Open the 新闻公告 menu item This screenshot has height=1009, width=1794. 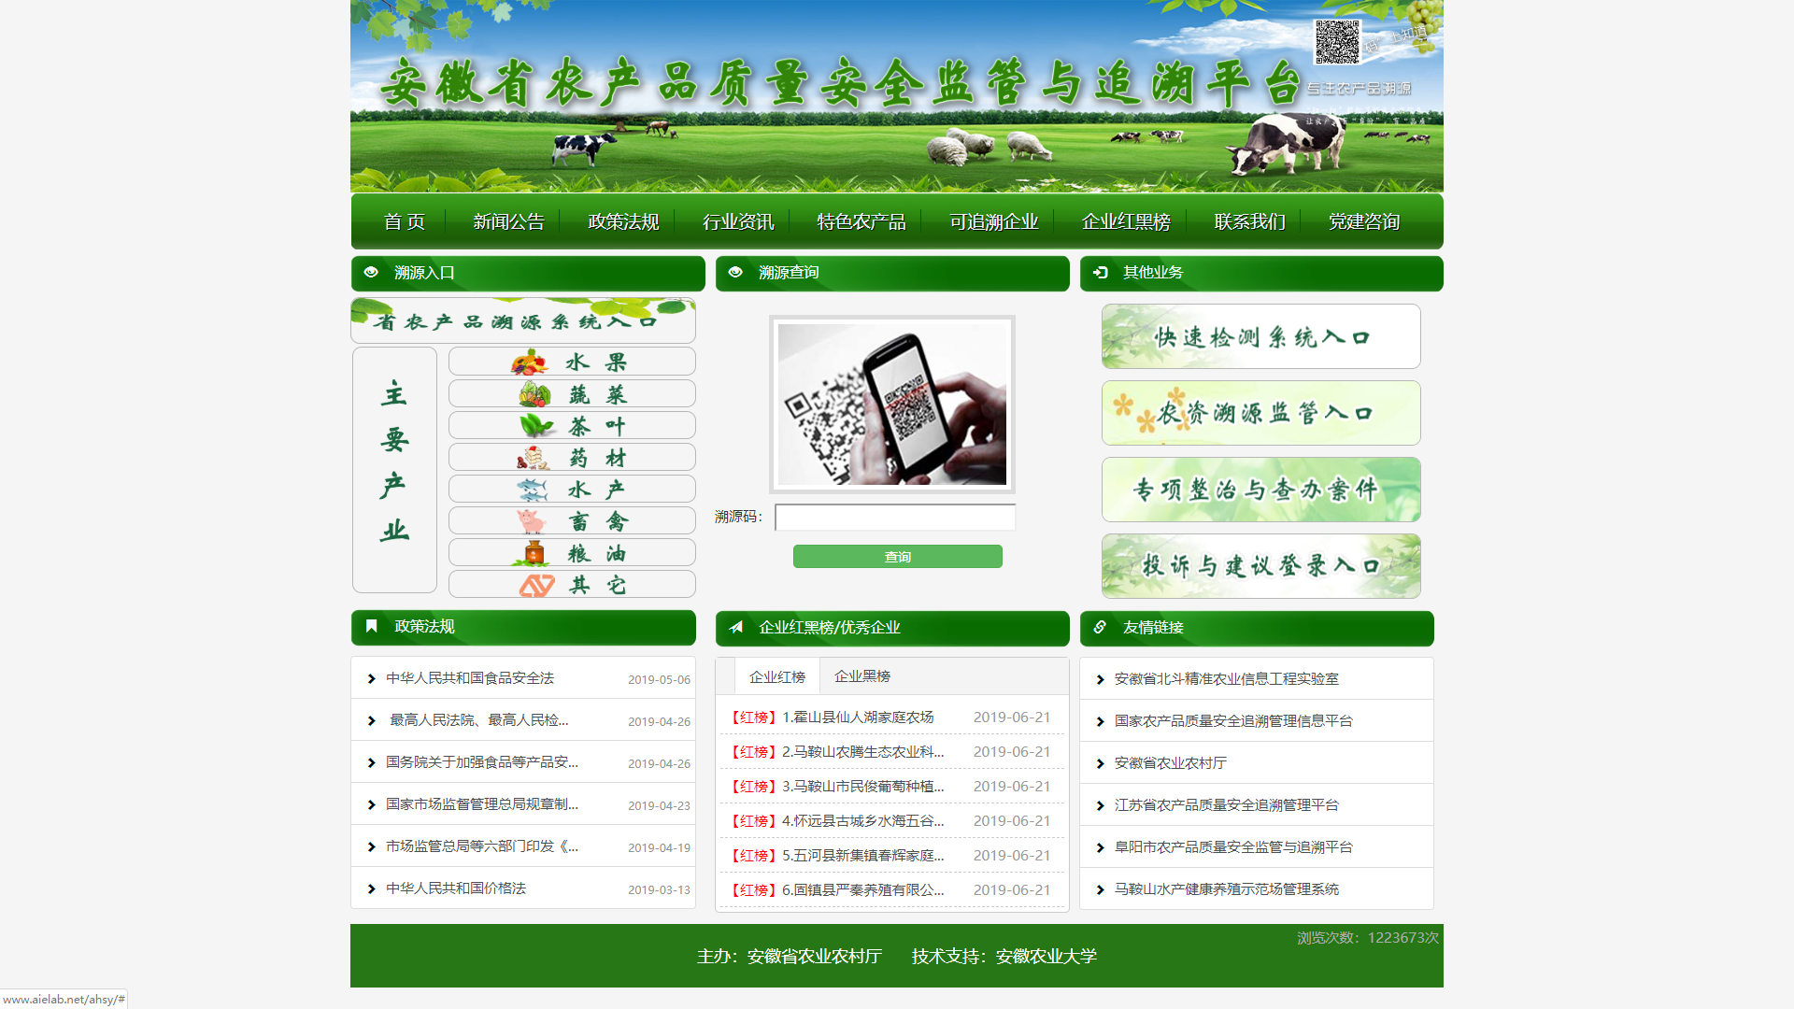point(509,221)
